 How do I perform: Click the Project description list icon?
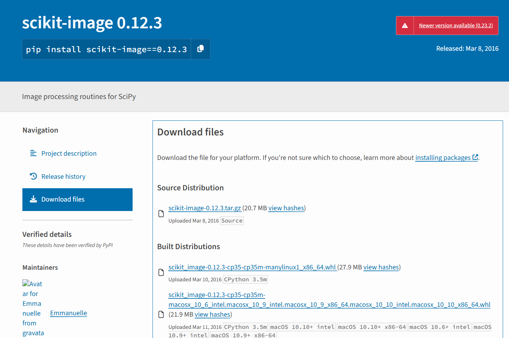click(33, 153)
